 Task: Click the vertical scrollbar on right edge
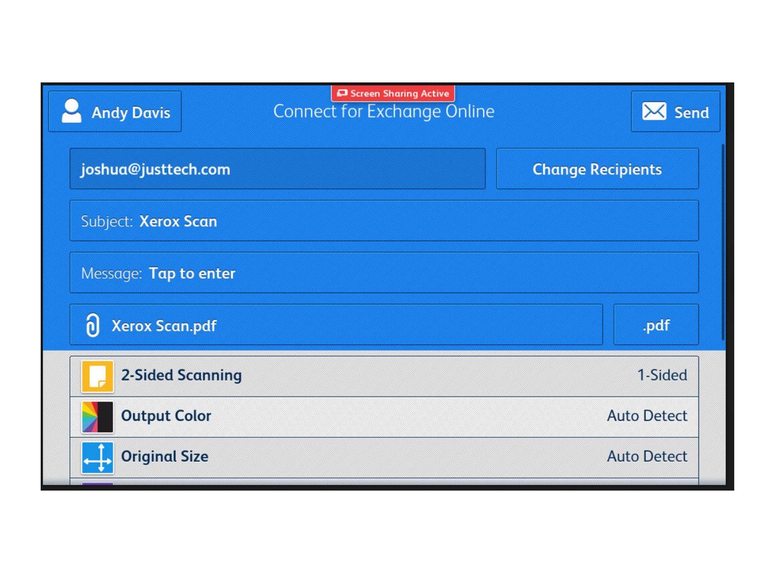click(723, 243)
